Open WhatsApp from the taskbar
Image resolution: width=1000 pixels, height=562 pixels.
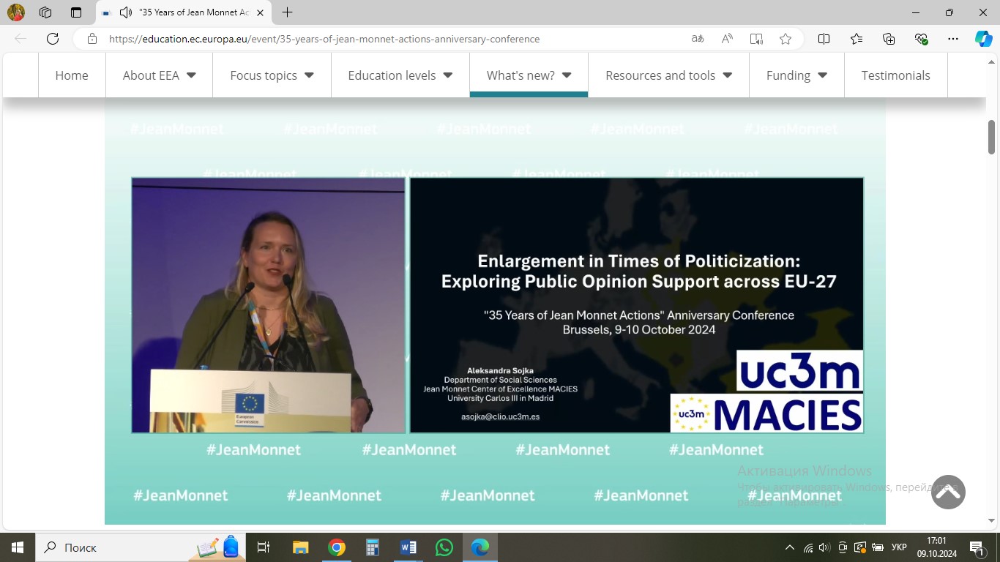(444, 547)
